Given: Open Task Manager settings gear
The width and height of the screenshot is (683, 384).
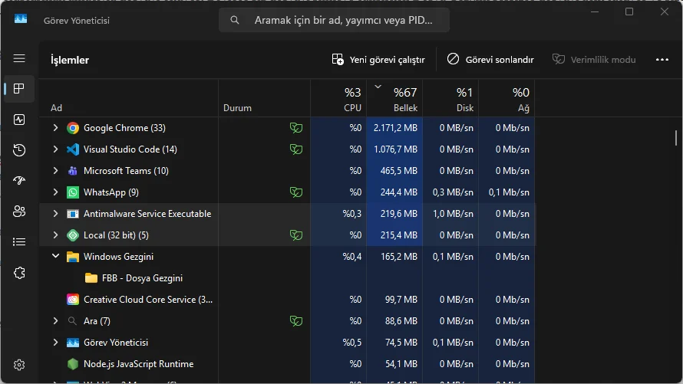Looking at the screenshot, I should [19, 364].
